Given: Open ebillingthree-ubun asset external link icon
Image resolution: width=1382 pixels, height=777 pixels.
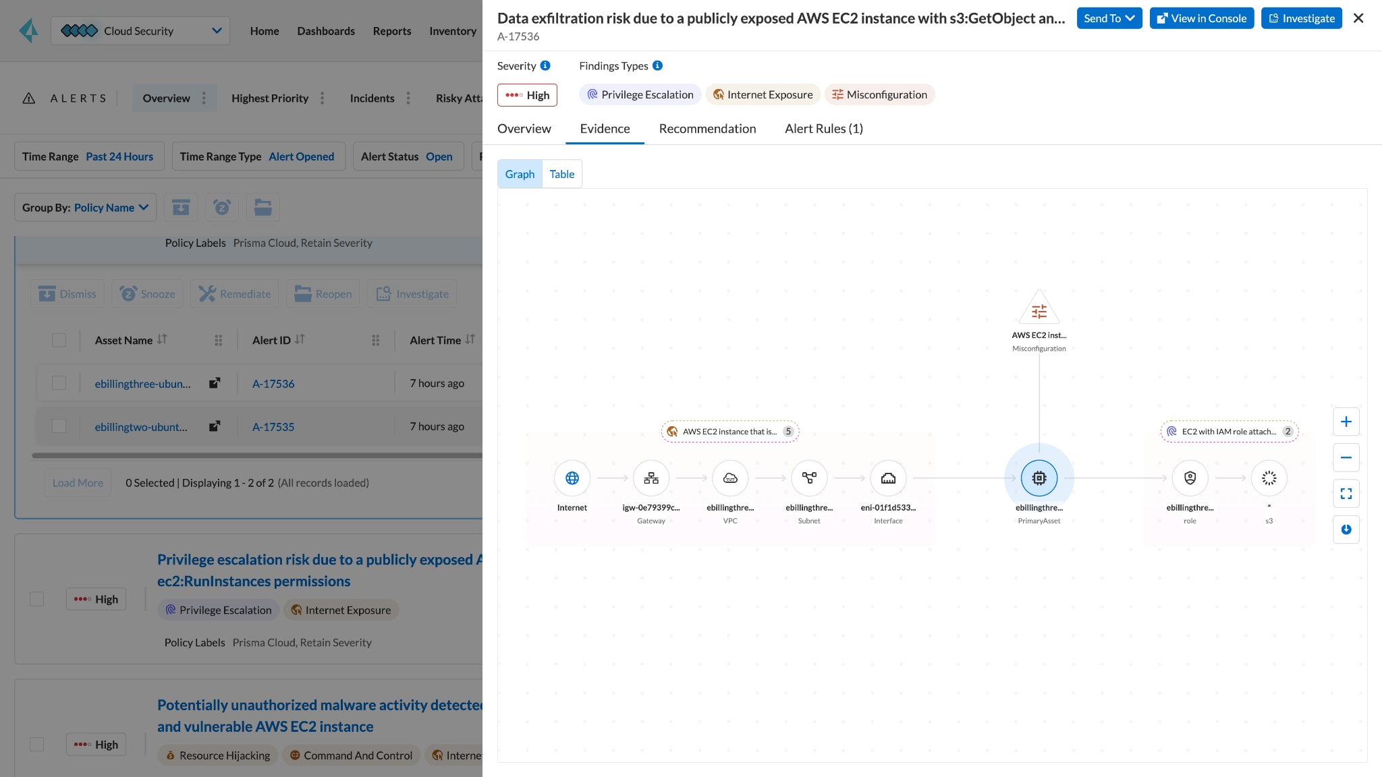Looking at the screenshot, I should pyautogui.click(x=215, y=383).
